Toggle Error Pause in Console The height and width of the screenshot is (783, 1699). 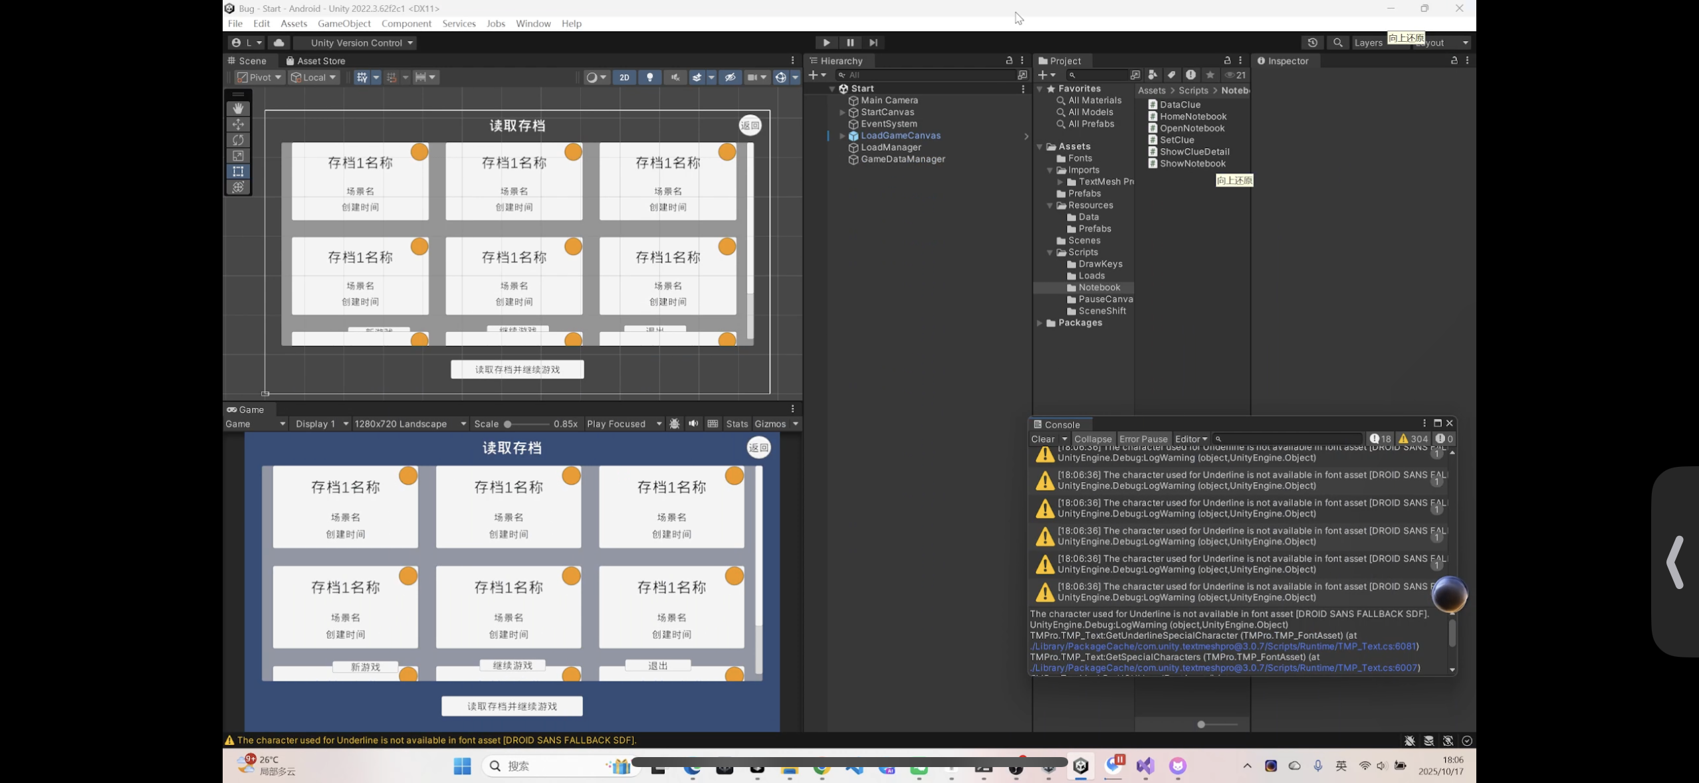click(x=1143, y=439)
